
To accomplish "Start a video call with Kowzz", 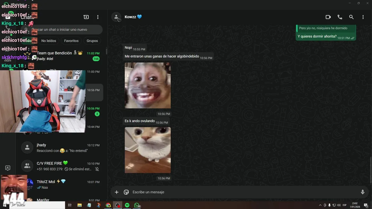I will pyautogui.click(x=328, y=17).
